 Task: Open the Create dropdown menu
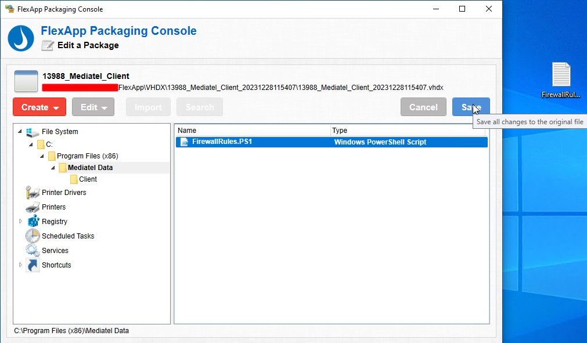pos(39,107)
